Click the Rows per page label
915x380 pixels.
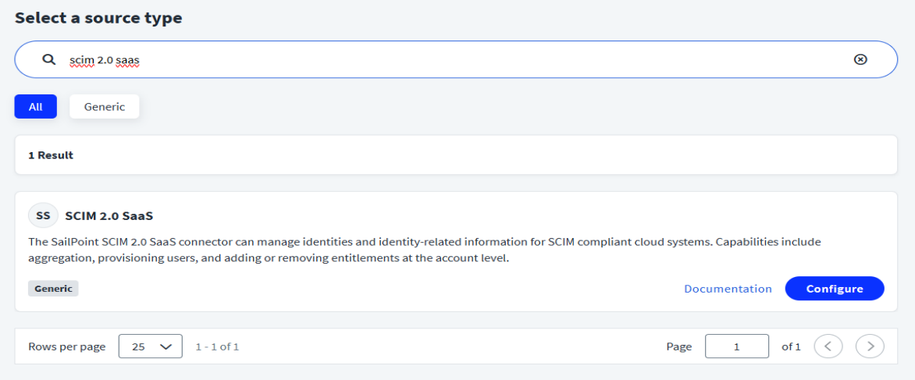[x=66, y=346]
